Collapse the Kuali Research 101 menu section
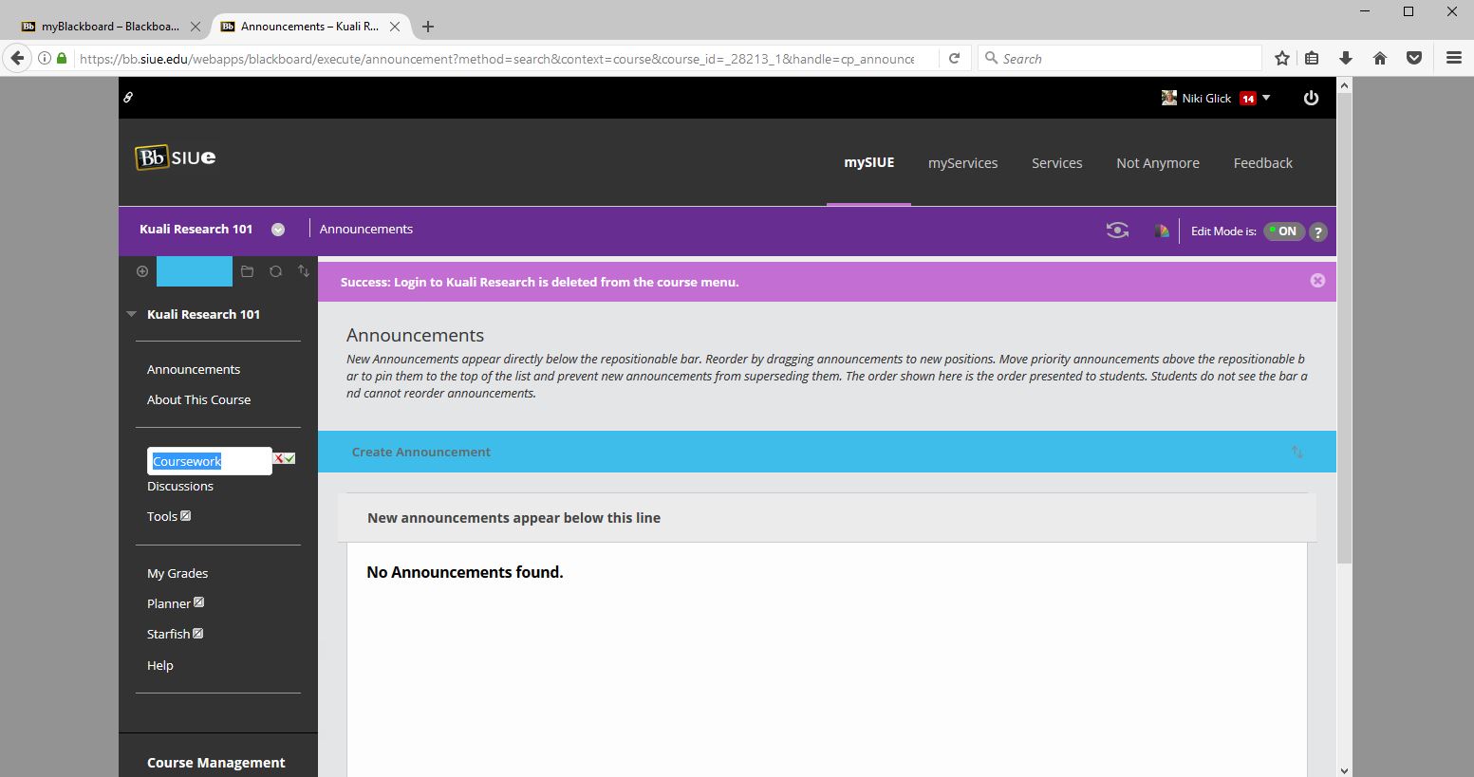Image resolution: width=1474 pixels, height=777 pixels. click(132, 314)
